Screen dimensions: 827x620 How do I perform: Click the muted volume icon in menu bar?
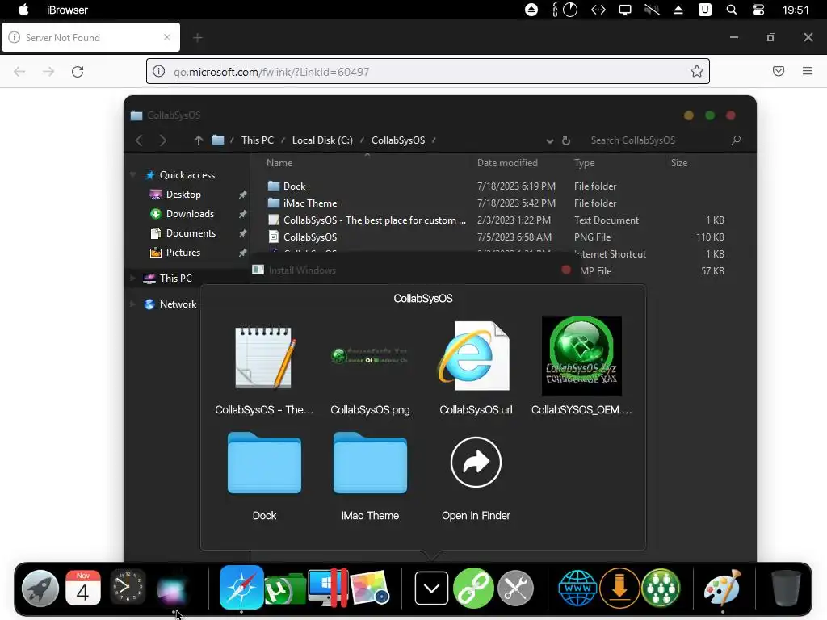[652, 10]
